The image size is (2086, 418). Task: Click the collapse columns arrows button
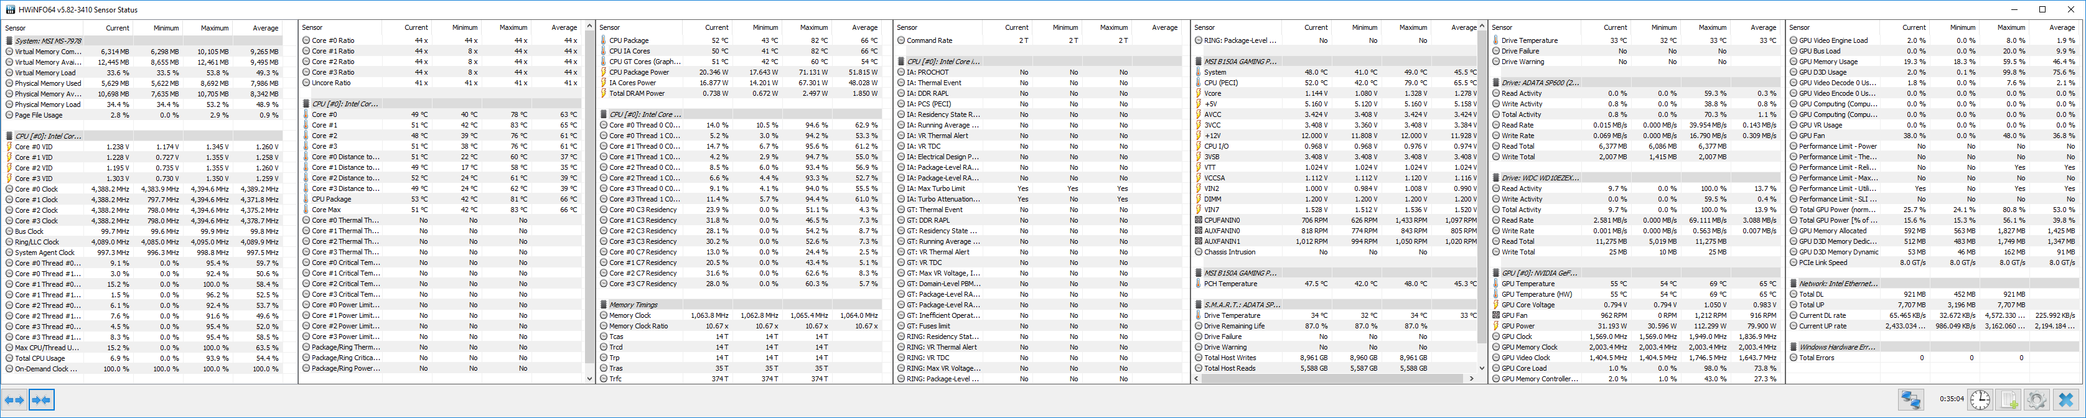coord(41,399)
